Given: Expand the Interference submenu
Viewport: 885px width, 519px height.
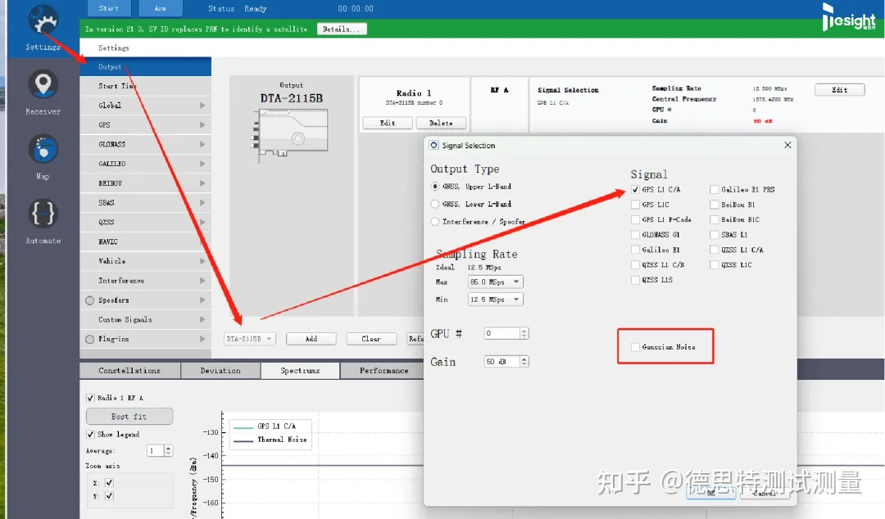Looking at the screenshot, I should 146,280.
